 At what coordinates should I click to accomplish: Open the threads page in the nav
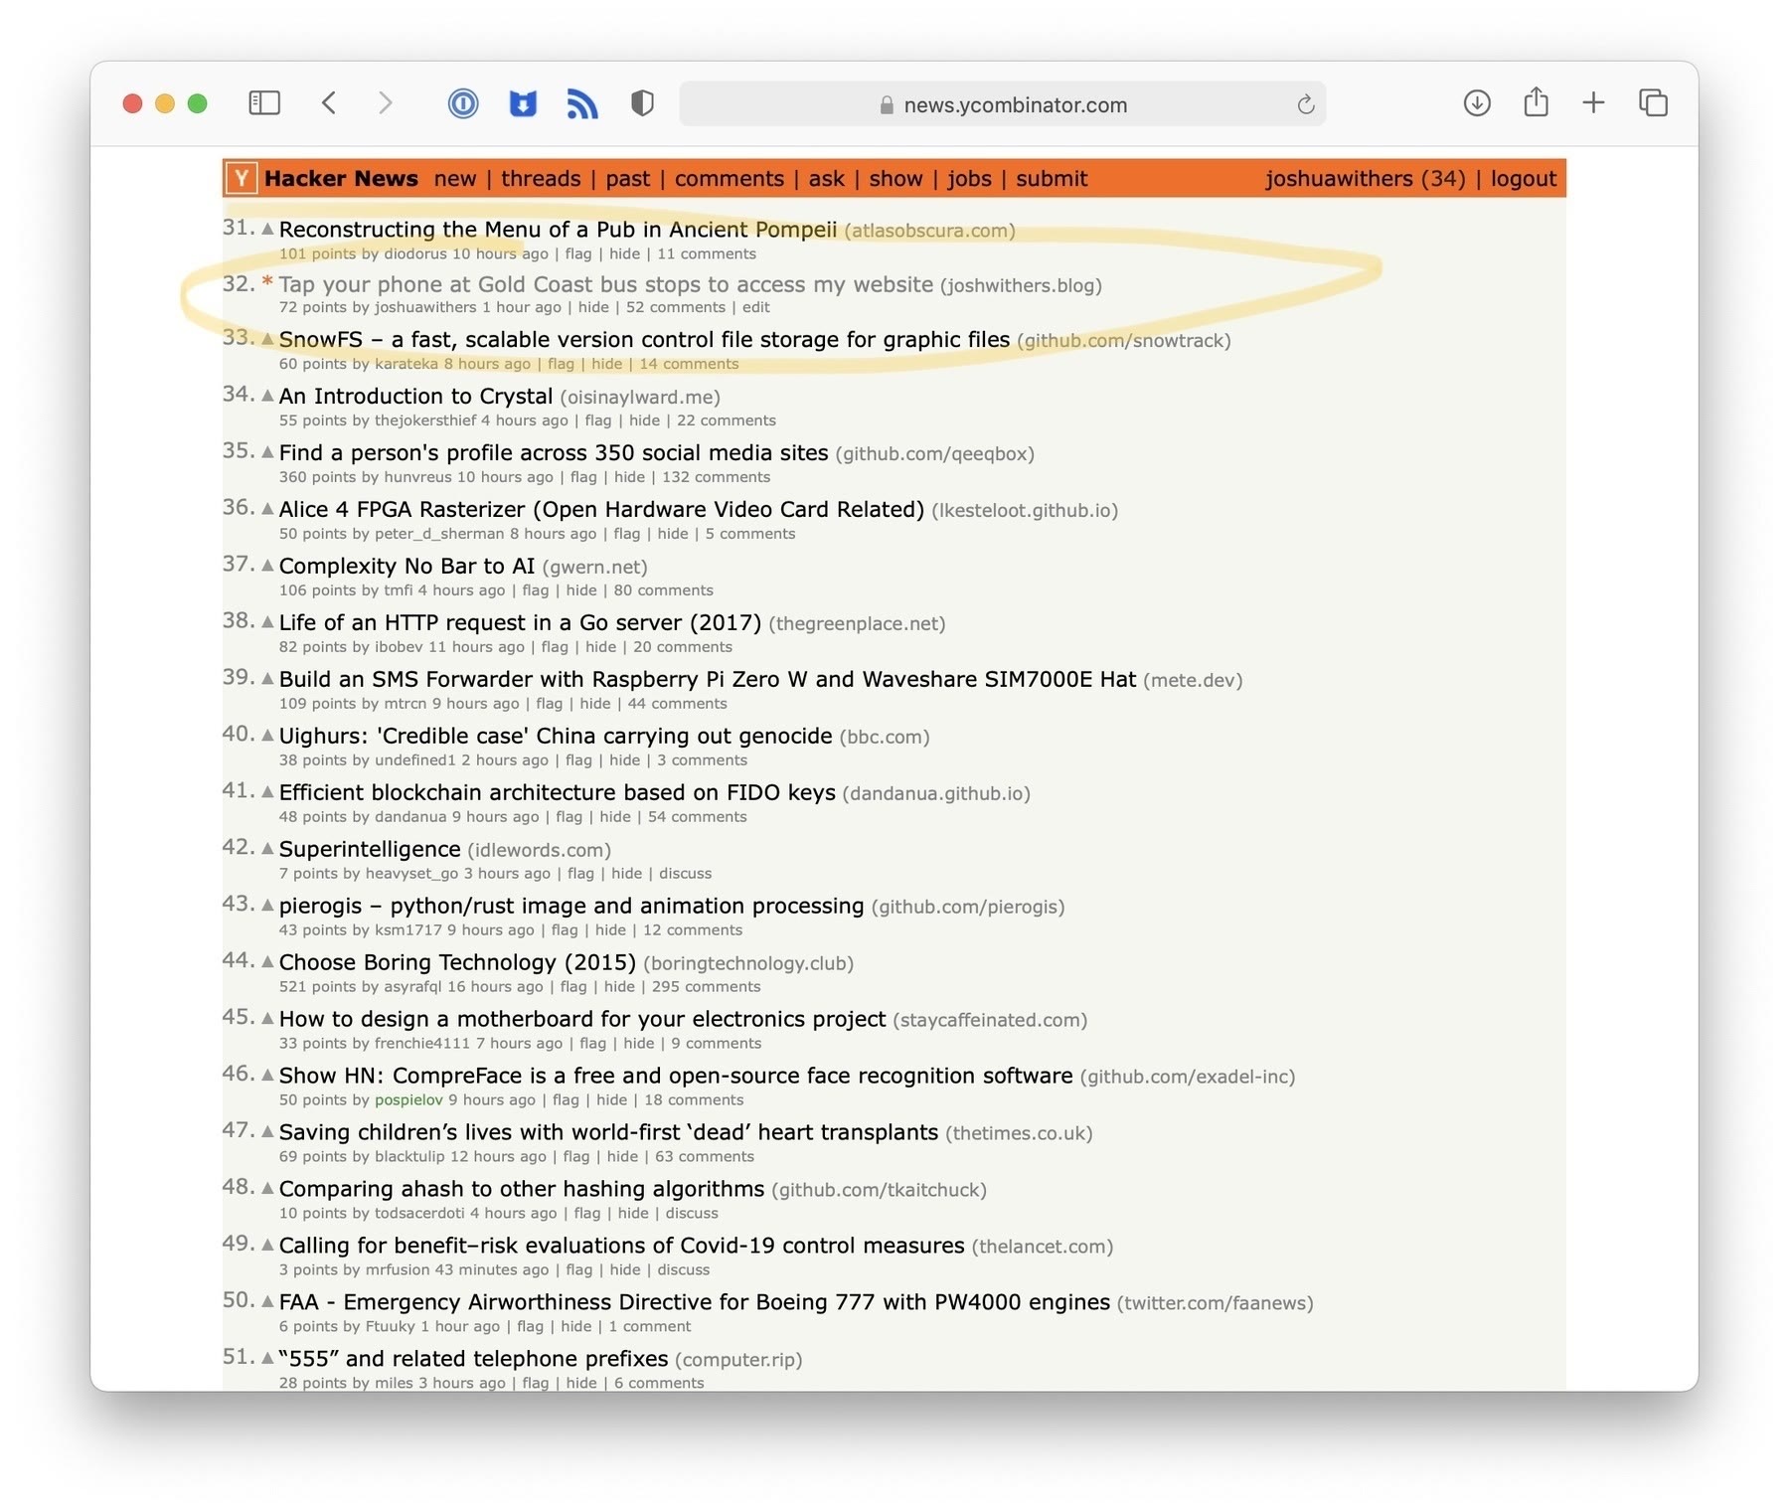point(541,179)
